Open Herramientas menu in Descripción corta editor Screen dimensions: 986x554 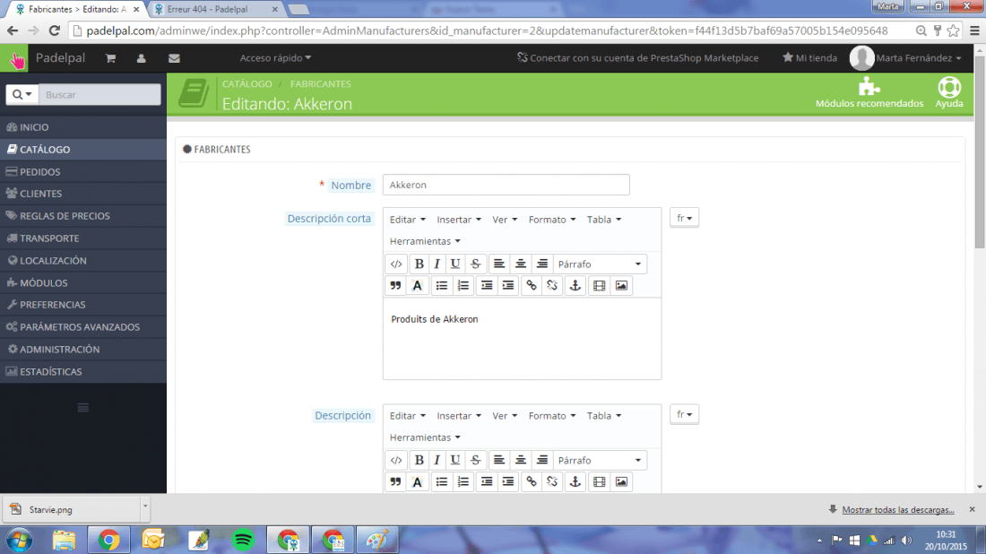pyautogui.click(x=425, y=241)
